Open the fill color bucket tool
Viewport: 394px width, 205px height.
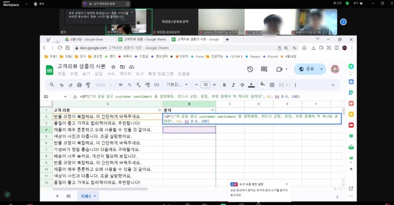click(x=262, y=85)
